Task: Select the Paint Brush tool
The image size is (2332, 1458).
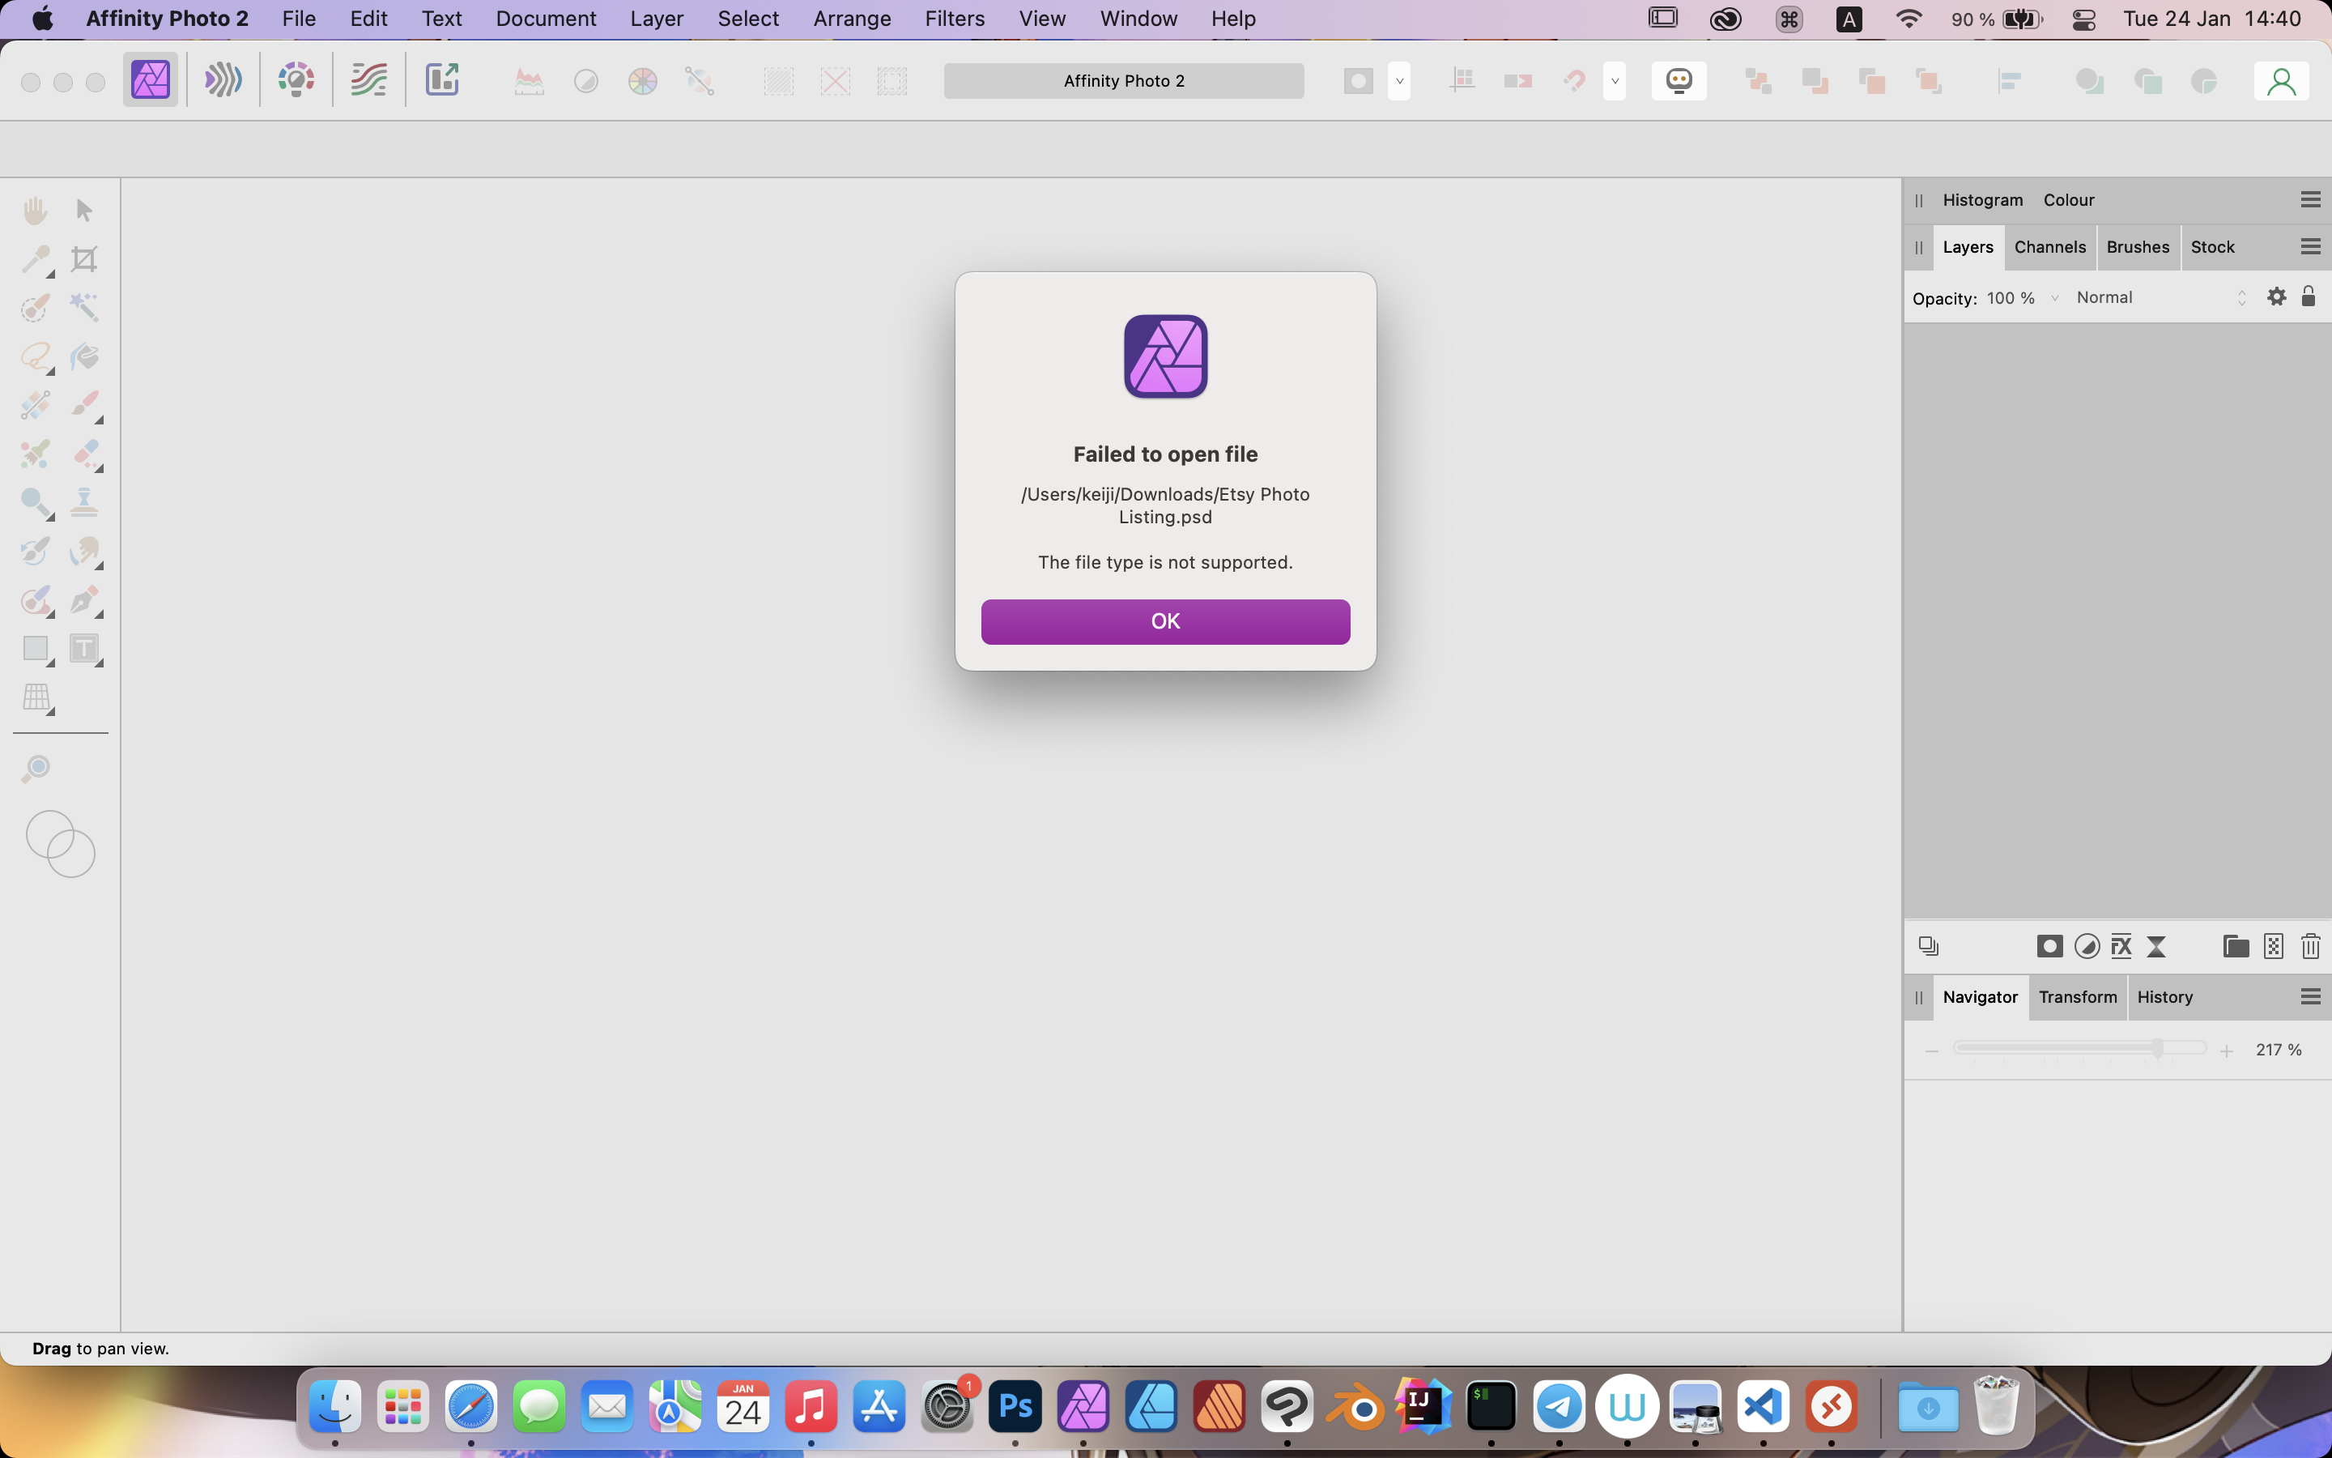Action: [x=84, y=405]
